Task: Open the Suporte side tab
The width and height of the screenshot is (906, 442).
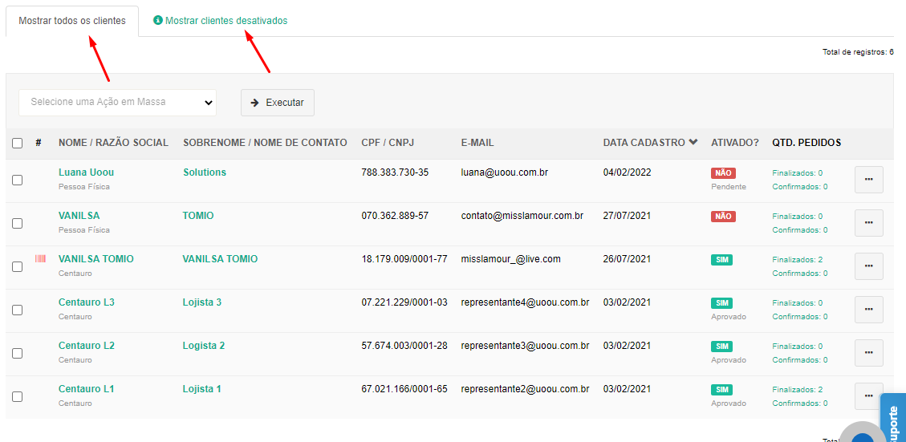Action: (x=892, y=418)
